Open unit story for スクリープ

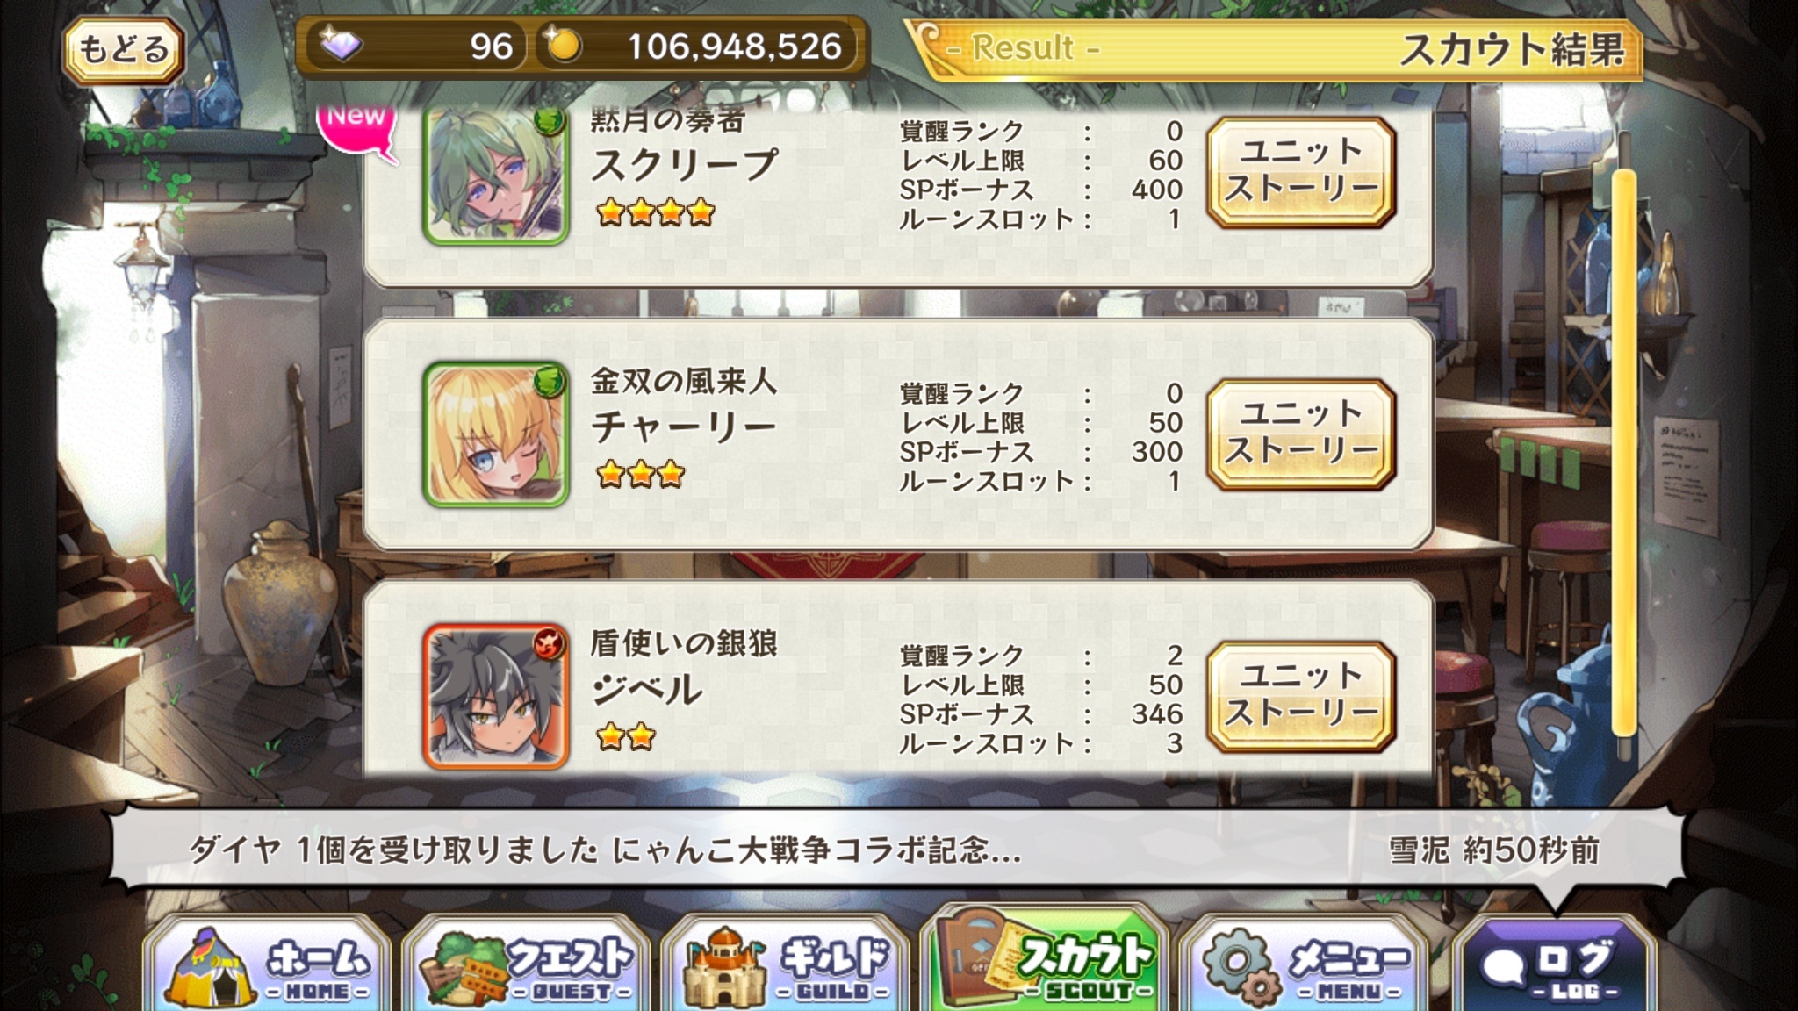[1301, 172]
